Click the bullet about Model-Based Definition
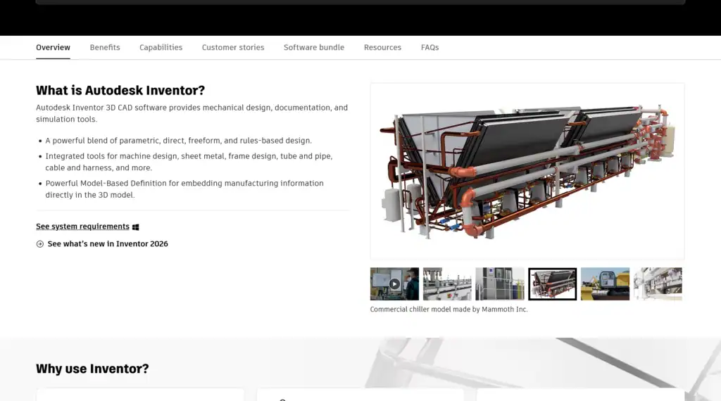721x401 pixels. [x=184, y=189]
